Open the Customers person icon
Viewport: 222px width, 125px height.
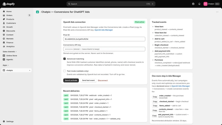[x=4, y=23]
